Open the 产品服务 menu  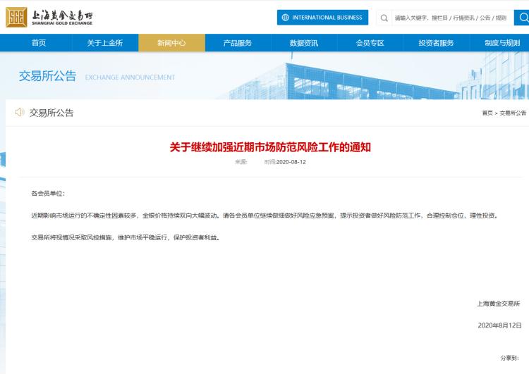(x=238, y=43)
